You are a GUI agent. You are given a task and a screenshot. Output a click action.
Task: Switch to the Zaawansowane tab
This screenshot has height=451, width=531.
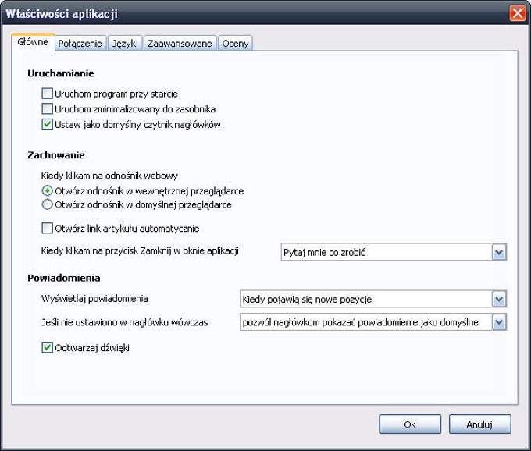tap(180, 44)
